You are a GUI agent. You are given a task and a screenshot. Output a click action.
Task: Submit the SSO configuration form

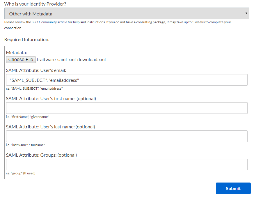233,188
